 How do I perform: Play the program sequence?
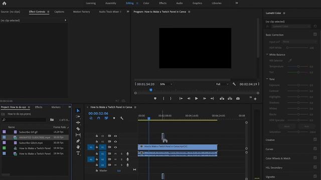(x=196, y=98)
